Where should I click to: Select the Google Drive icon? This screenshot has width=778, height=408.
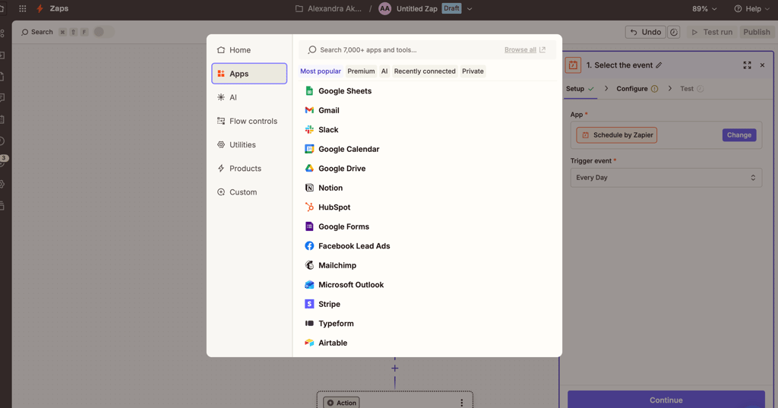pos(309,168)
